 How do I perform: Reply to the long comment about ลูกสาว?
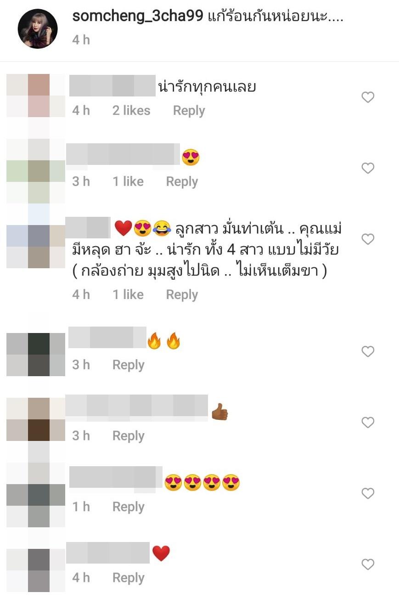[182, 295]
